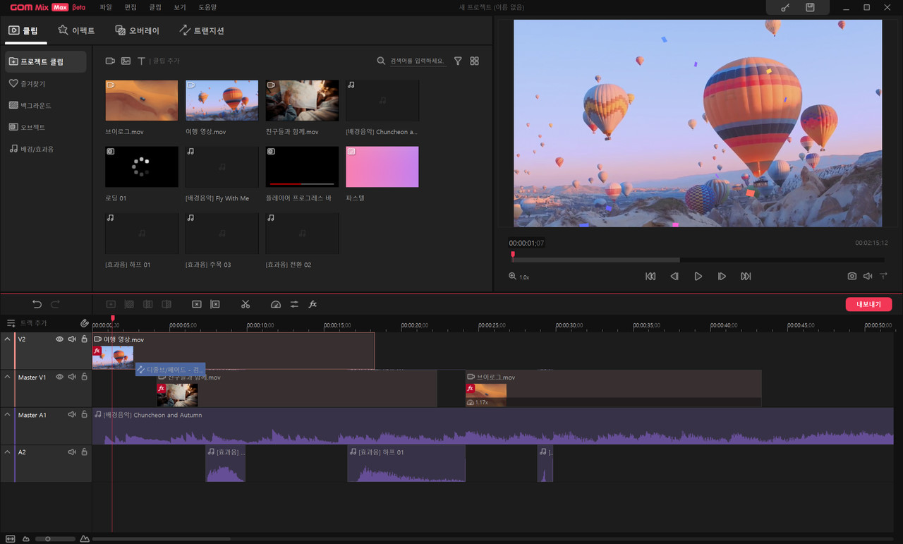Select the scissors cut tool

(246, 304)
